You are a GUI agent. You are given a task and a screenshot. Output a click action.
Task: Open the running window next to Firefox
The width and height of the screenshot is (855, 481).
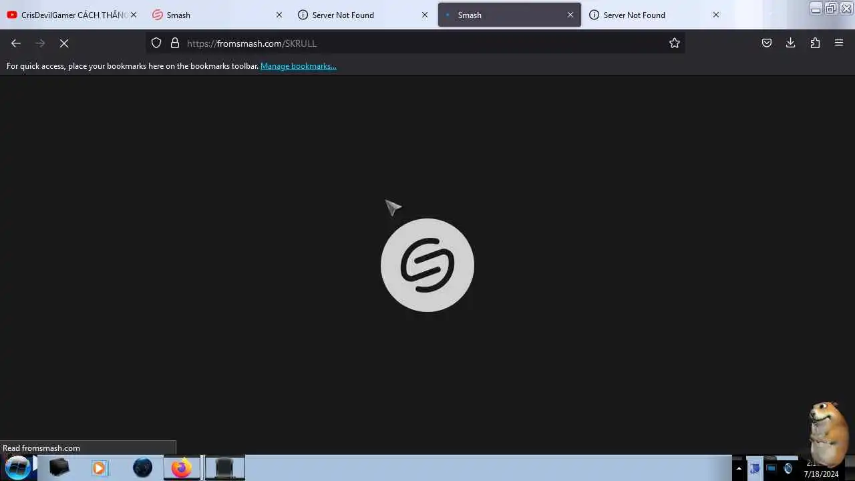(x=224, y=468)
